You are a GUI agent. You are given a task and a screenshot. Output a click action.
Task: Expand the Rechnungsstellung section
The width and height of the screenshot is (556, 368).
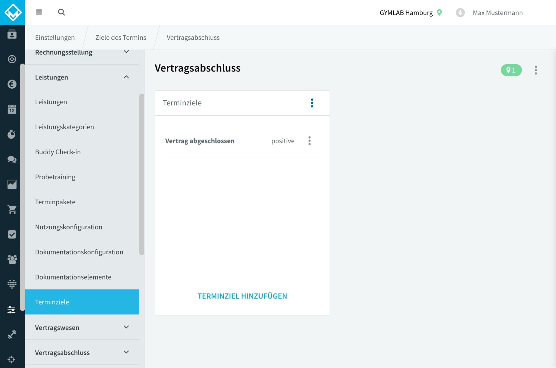(x=126, y=52)
